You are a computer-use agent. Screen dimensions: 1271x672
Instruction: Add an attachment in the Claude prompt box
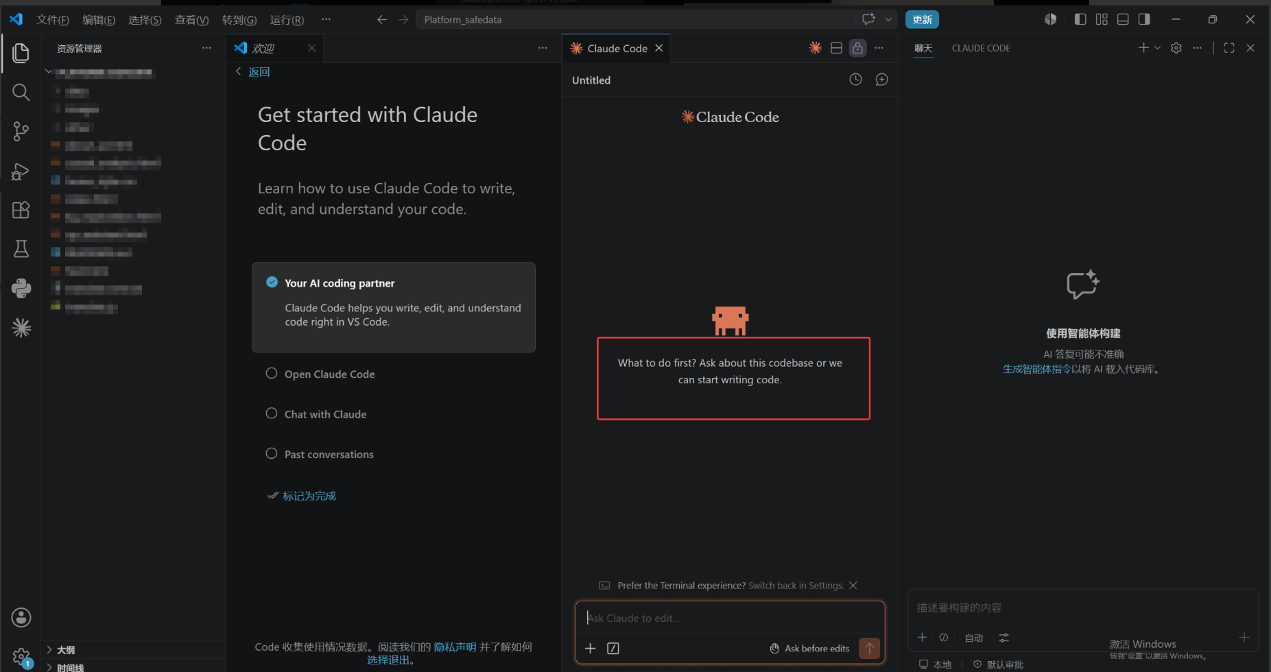(590, 648)
